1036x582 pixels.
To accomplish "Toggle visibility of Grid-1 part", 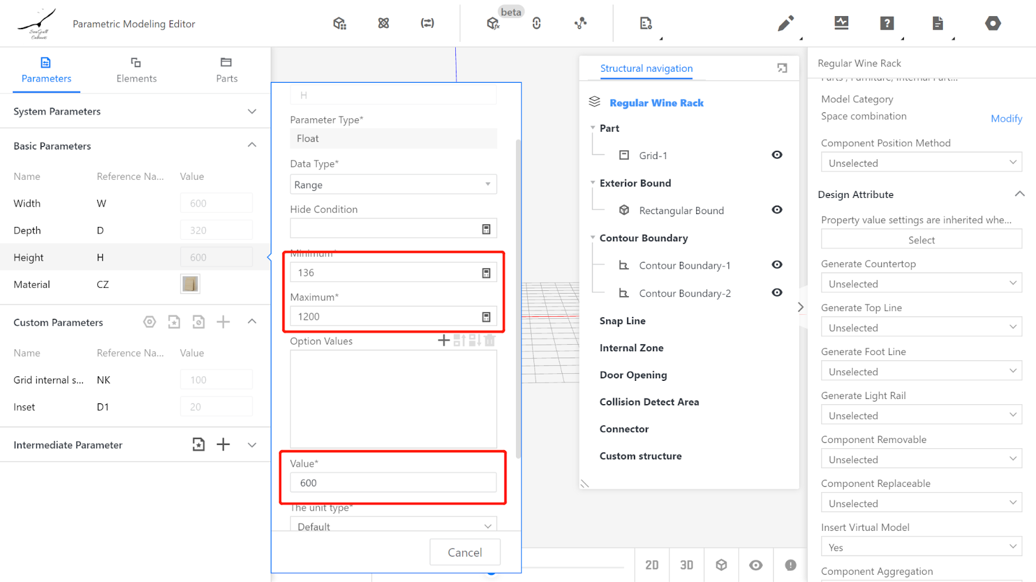I will pyautogui.click(x=777, y=155).
